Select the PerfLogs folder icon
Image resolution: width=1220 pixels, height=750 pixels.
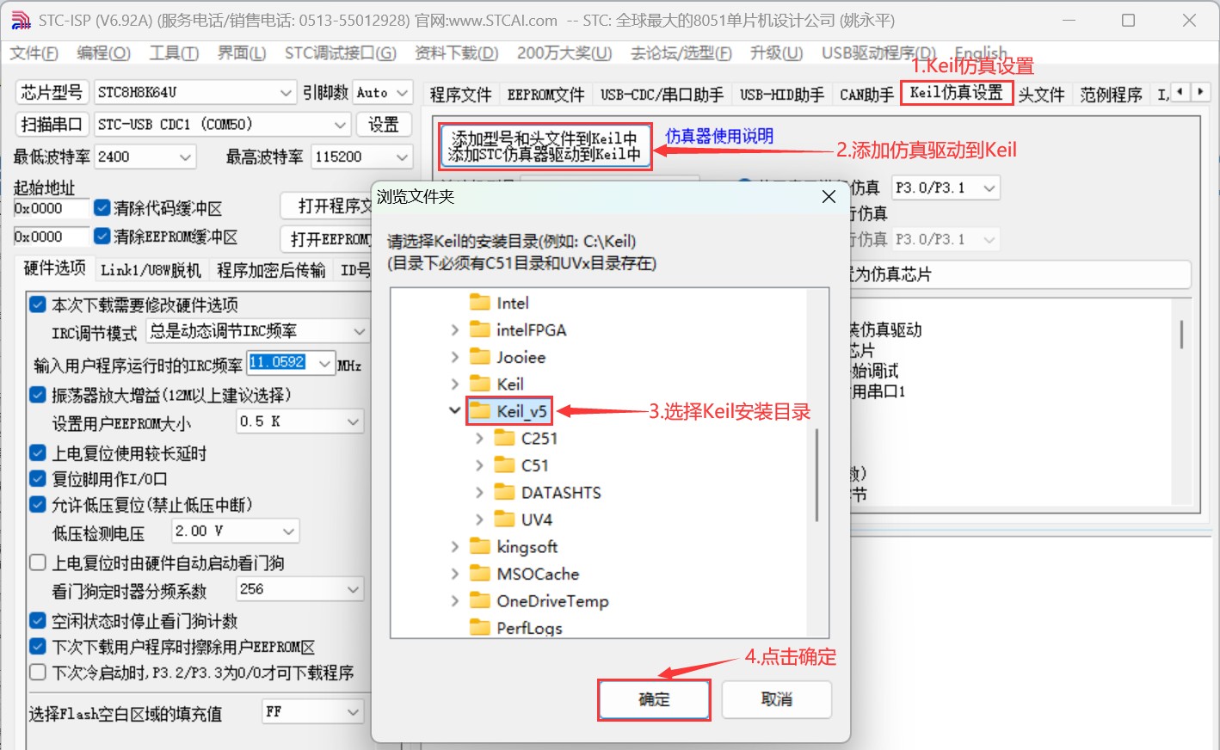[x=480, y=627]
